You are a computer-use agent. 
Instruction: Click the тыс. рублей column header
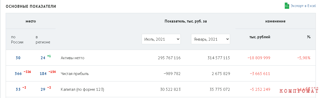pos(260,37)
